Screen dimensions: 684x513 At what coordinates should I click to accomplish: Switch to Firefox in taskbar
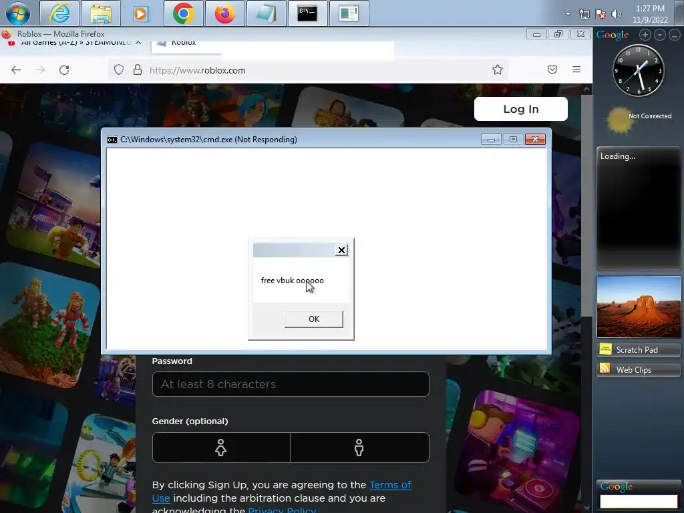224,13
